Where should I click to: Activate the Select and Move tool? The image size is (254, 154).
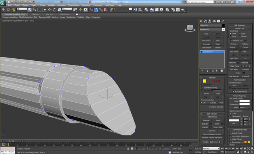[x=50, y=10]
